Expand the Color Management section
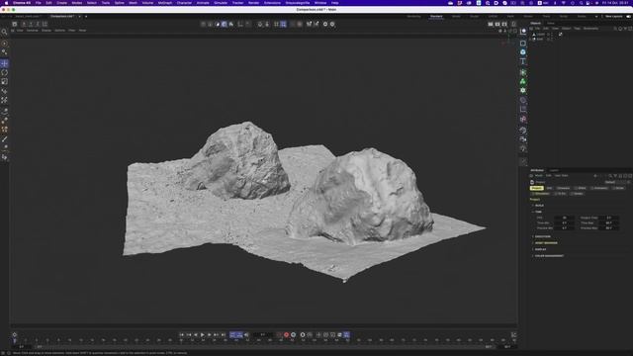633x356 pixels. click(549, 256)
